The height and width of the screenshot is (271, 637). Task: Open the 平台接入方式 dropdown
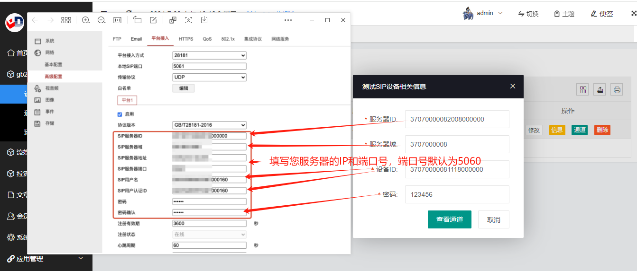209,55
